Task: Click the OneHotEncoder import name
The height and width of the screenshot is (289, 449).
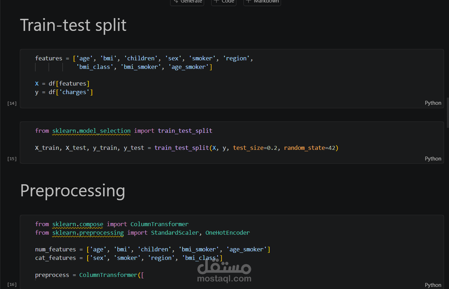Action: pos(228,233)
